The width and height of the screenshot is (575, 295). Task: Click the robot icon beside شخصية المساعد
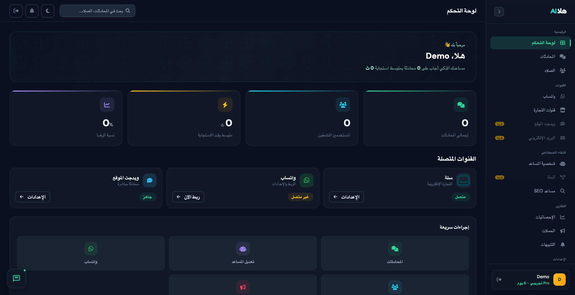click(x=563, y=164)
